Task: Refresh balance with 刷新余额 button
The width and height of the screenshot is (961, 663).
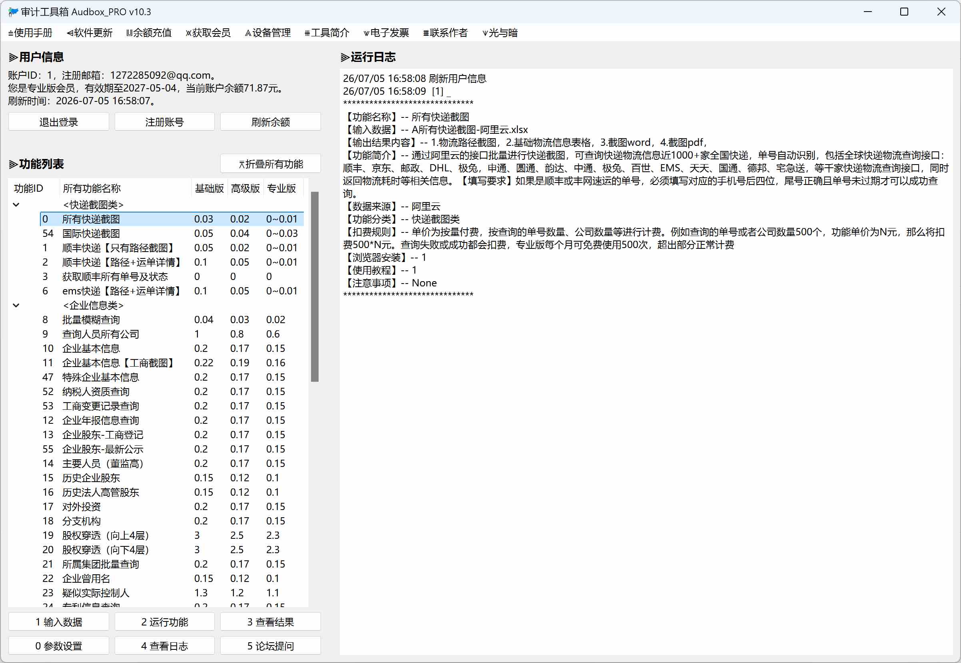Action: point(271,122)
